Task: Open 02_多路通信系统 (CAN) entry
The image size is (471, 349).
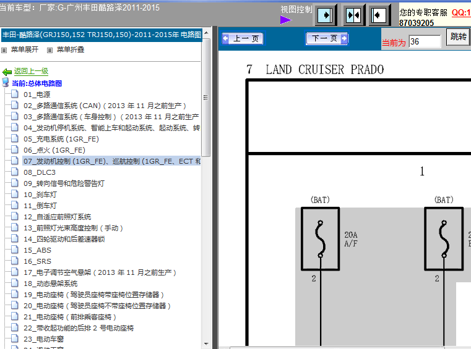Action: (105, 106)
